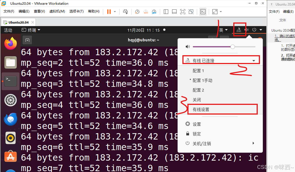Toggle the console view icon
This screenshot has width=295, height=172.
point(203,12)
